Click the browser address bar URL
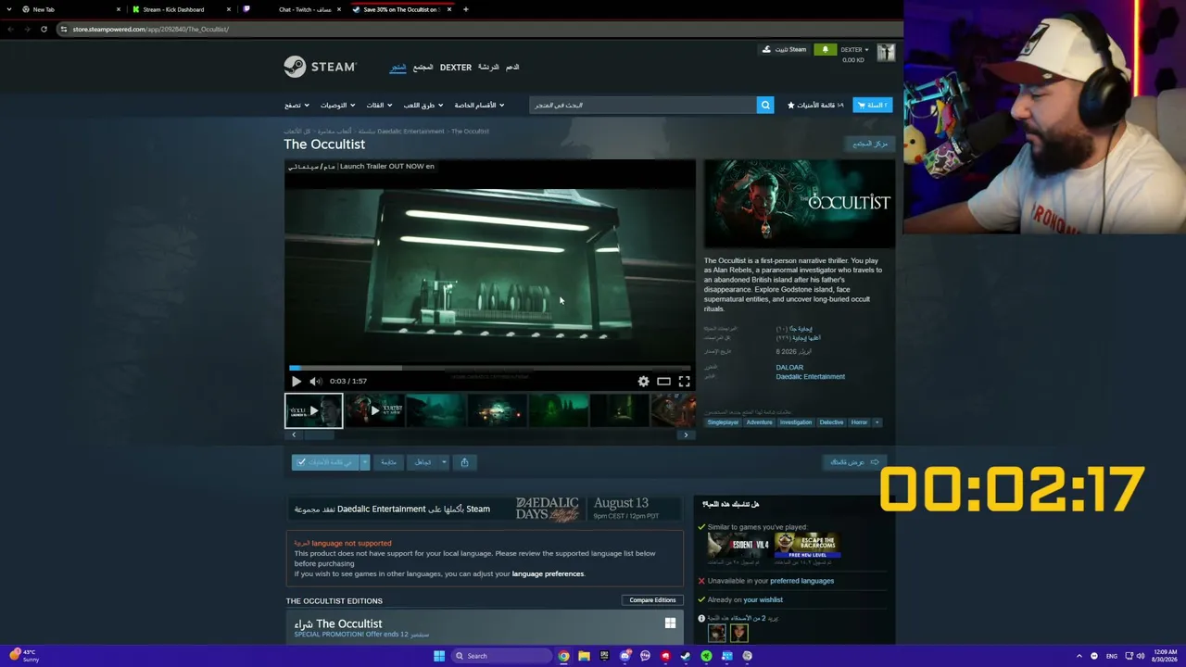Screen dimensions: 1186x667 [151, 29]
